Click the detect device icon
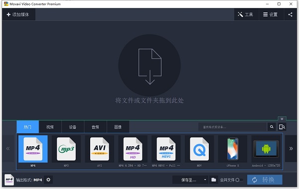Screen dimensions: 299x189 click(282, 127)
